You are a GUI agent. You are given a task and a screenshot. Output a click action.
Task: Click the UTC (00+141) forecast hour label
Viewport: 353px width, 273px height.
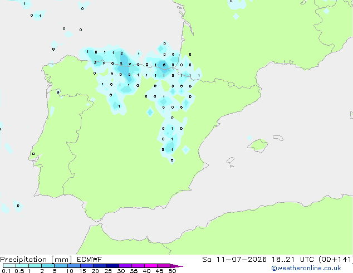pyautogui.click(x=326, y=260)
